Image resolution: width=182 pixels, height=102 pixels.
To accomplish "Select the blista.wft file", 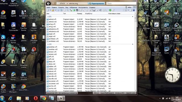I will [x=52, y=62].
